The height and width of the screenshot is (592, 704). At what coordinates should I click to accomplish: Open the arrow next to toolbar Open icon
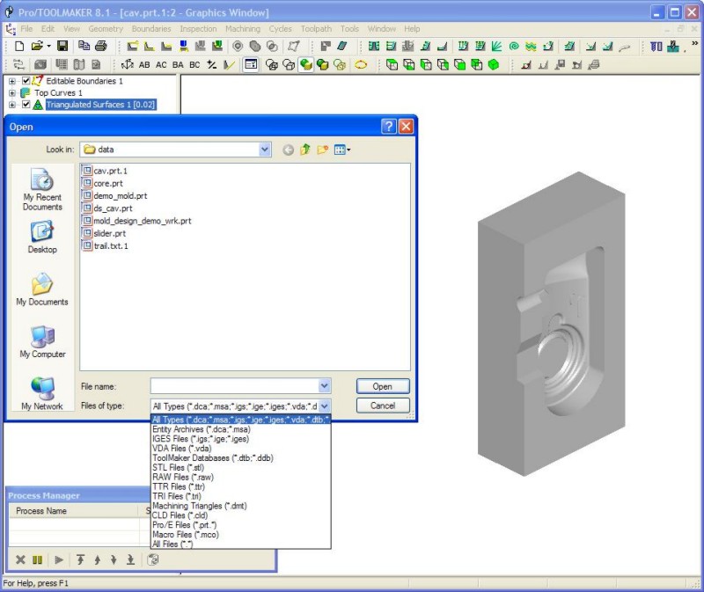pos(48,46)
